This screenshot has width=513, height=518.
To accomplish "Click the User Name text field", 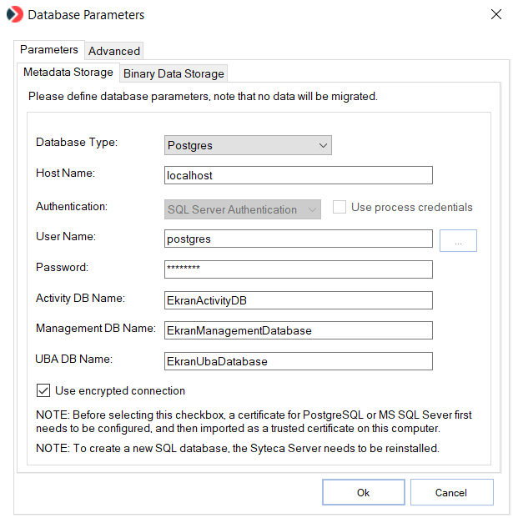I will point(299,239).
